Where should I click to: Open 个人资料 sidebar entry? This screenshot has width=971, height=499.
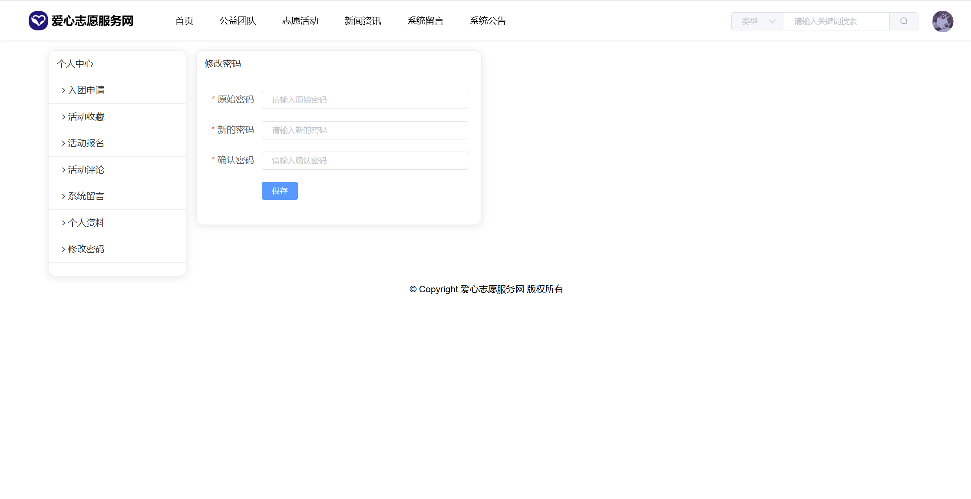86,223
